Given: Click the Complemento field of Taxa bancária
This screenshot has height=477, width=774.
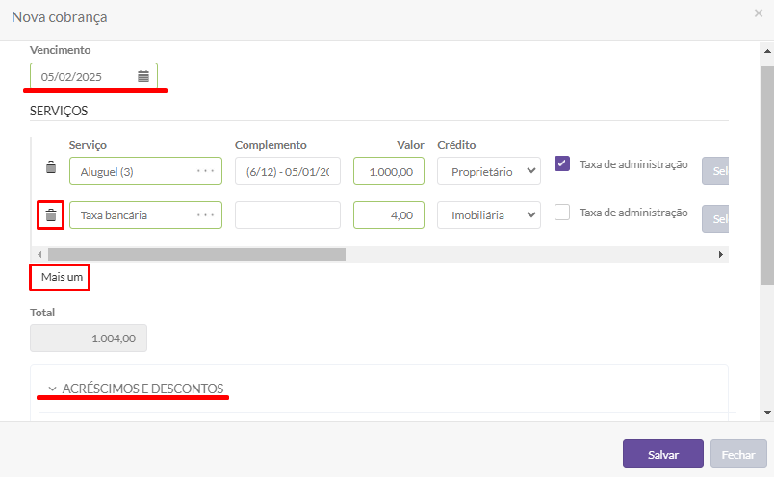Looking at the screenshot, I should click(287, 215).
